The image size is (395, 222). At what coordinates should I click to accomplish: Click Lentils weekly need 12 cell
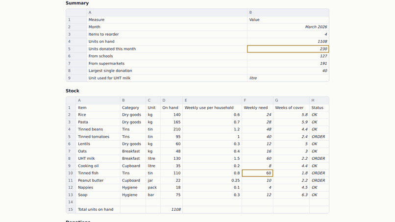[x=257, y=144]
